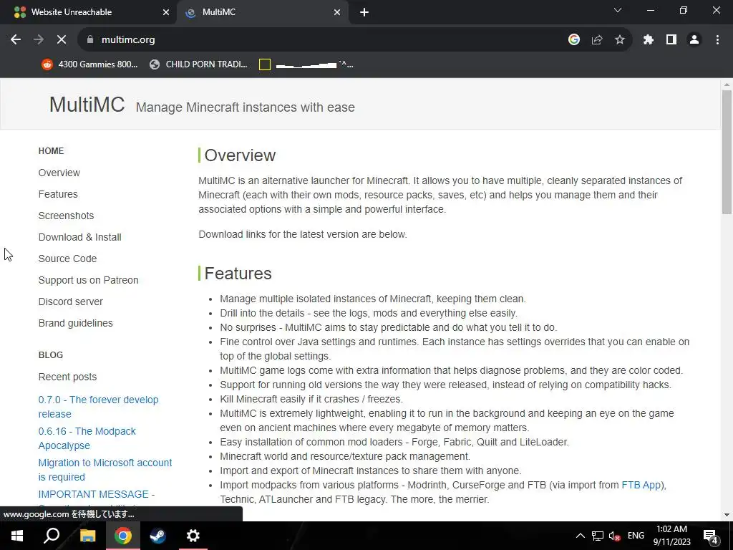Click the HOME sidebar heading
This screenshot has height=550, width=733.
pyautogui.click(x=51, y=151)
